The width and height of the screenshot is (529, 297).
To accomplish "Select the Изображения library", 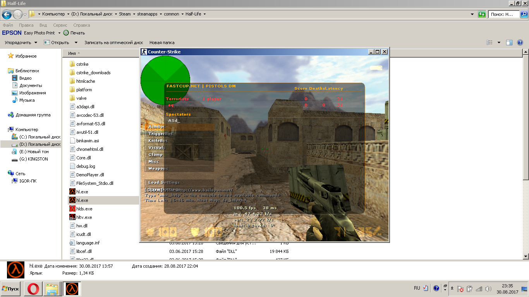I will tap(33, 93).
